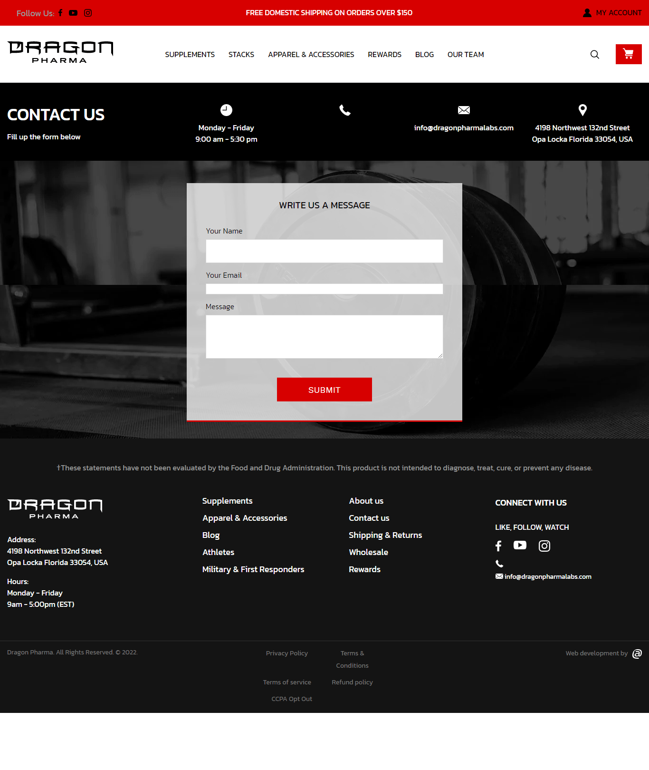Focus the Your Name field
The height and width of the screenshot is (770, 649).
tap(324, 251)
